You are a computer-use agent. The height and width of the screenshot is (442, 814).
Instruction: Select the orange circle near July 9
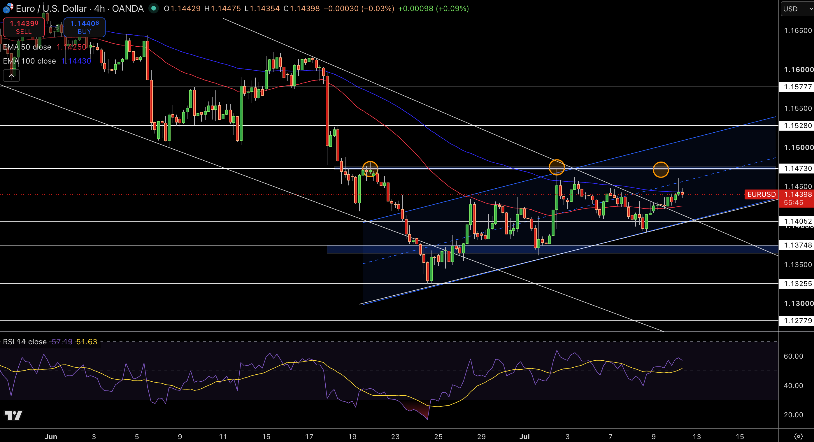661,170
